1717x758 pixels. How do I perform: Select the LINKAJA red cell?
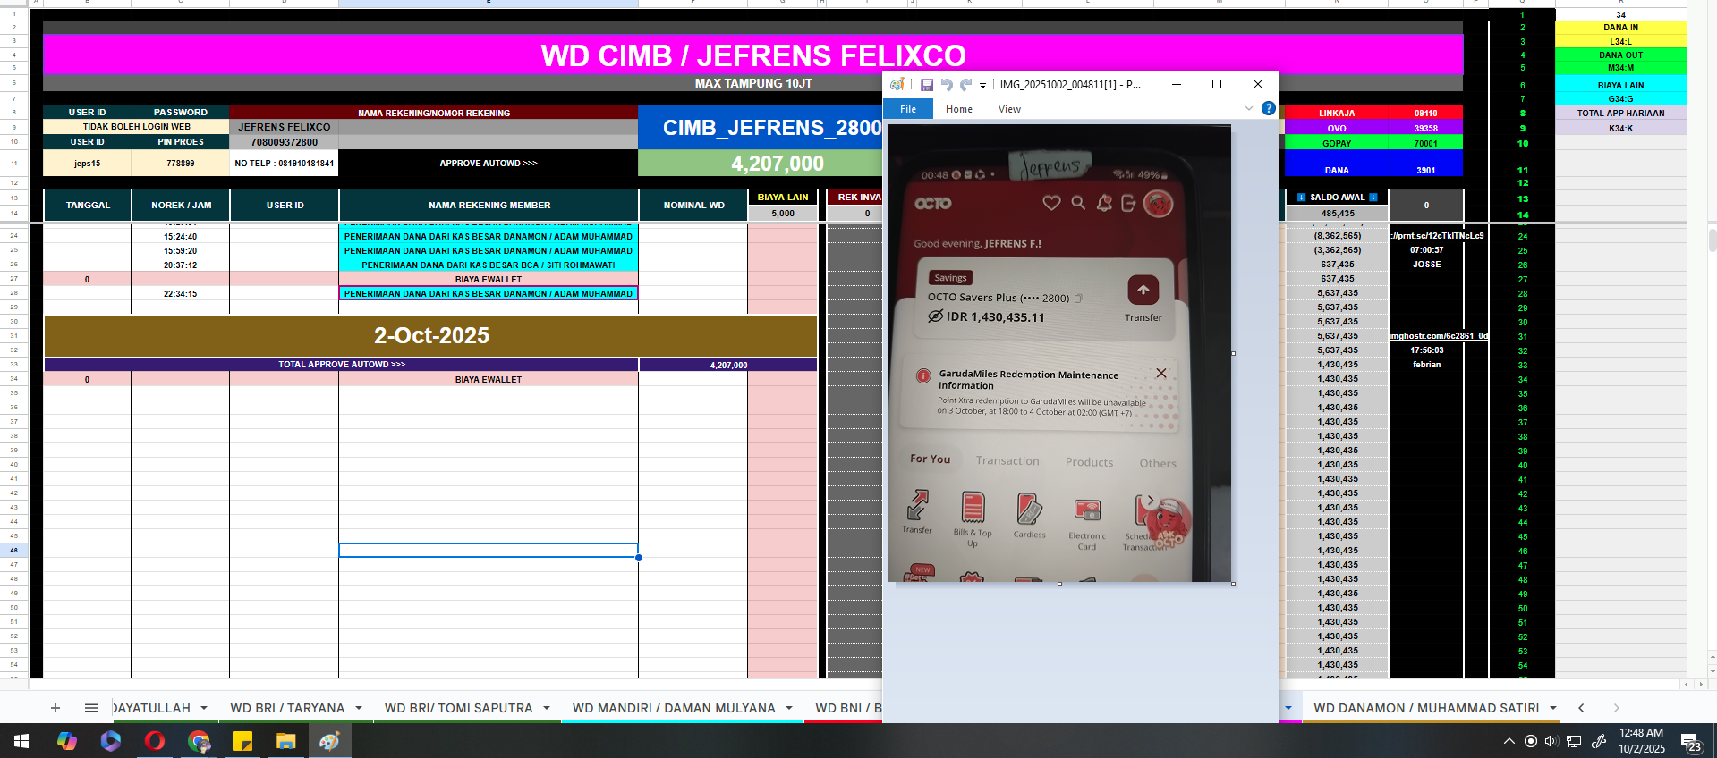tap(1337, 114)
